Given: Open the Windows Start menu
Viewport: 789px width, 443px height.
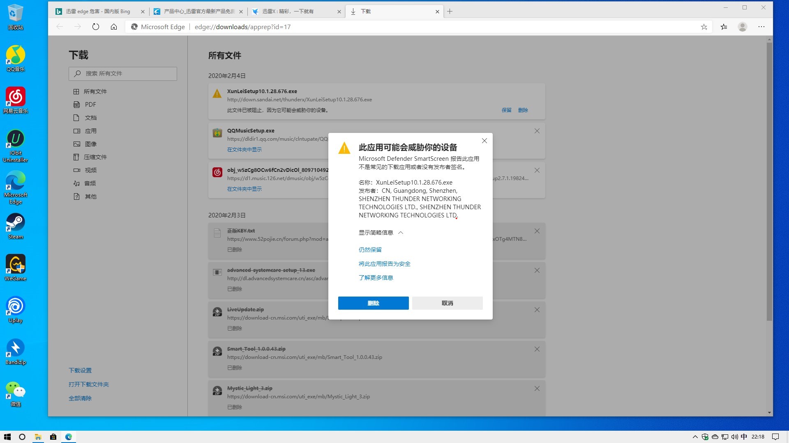Looking at the screenshot, I should 7,437.
